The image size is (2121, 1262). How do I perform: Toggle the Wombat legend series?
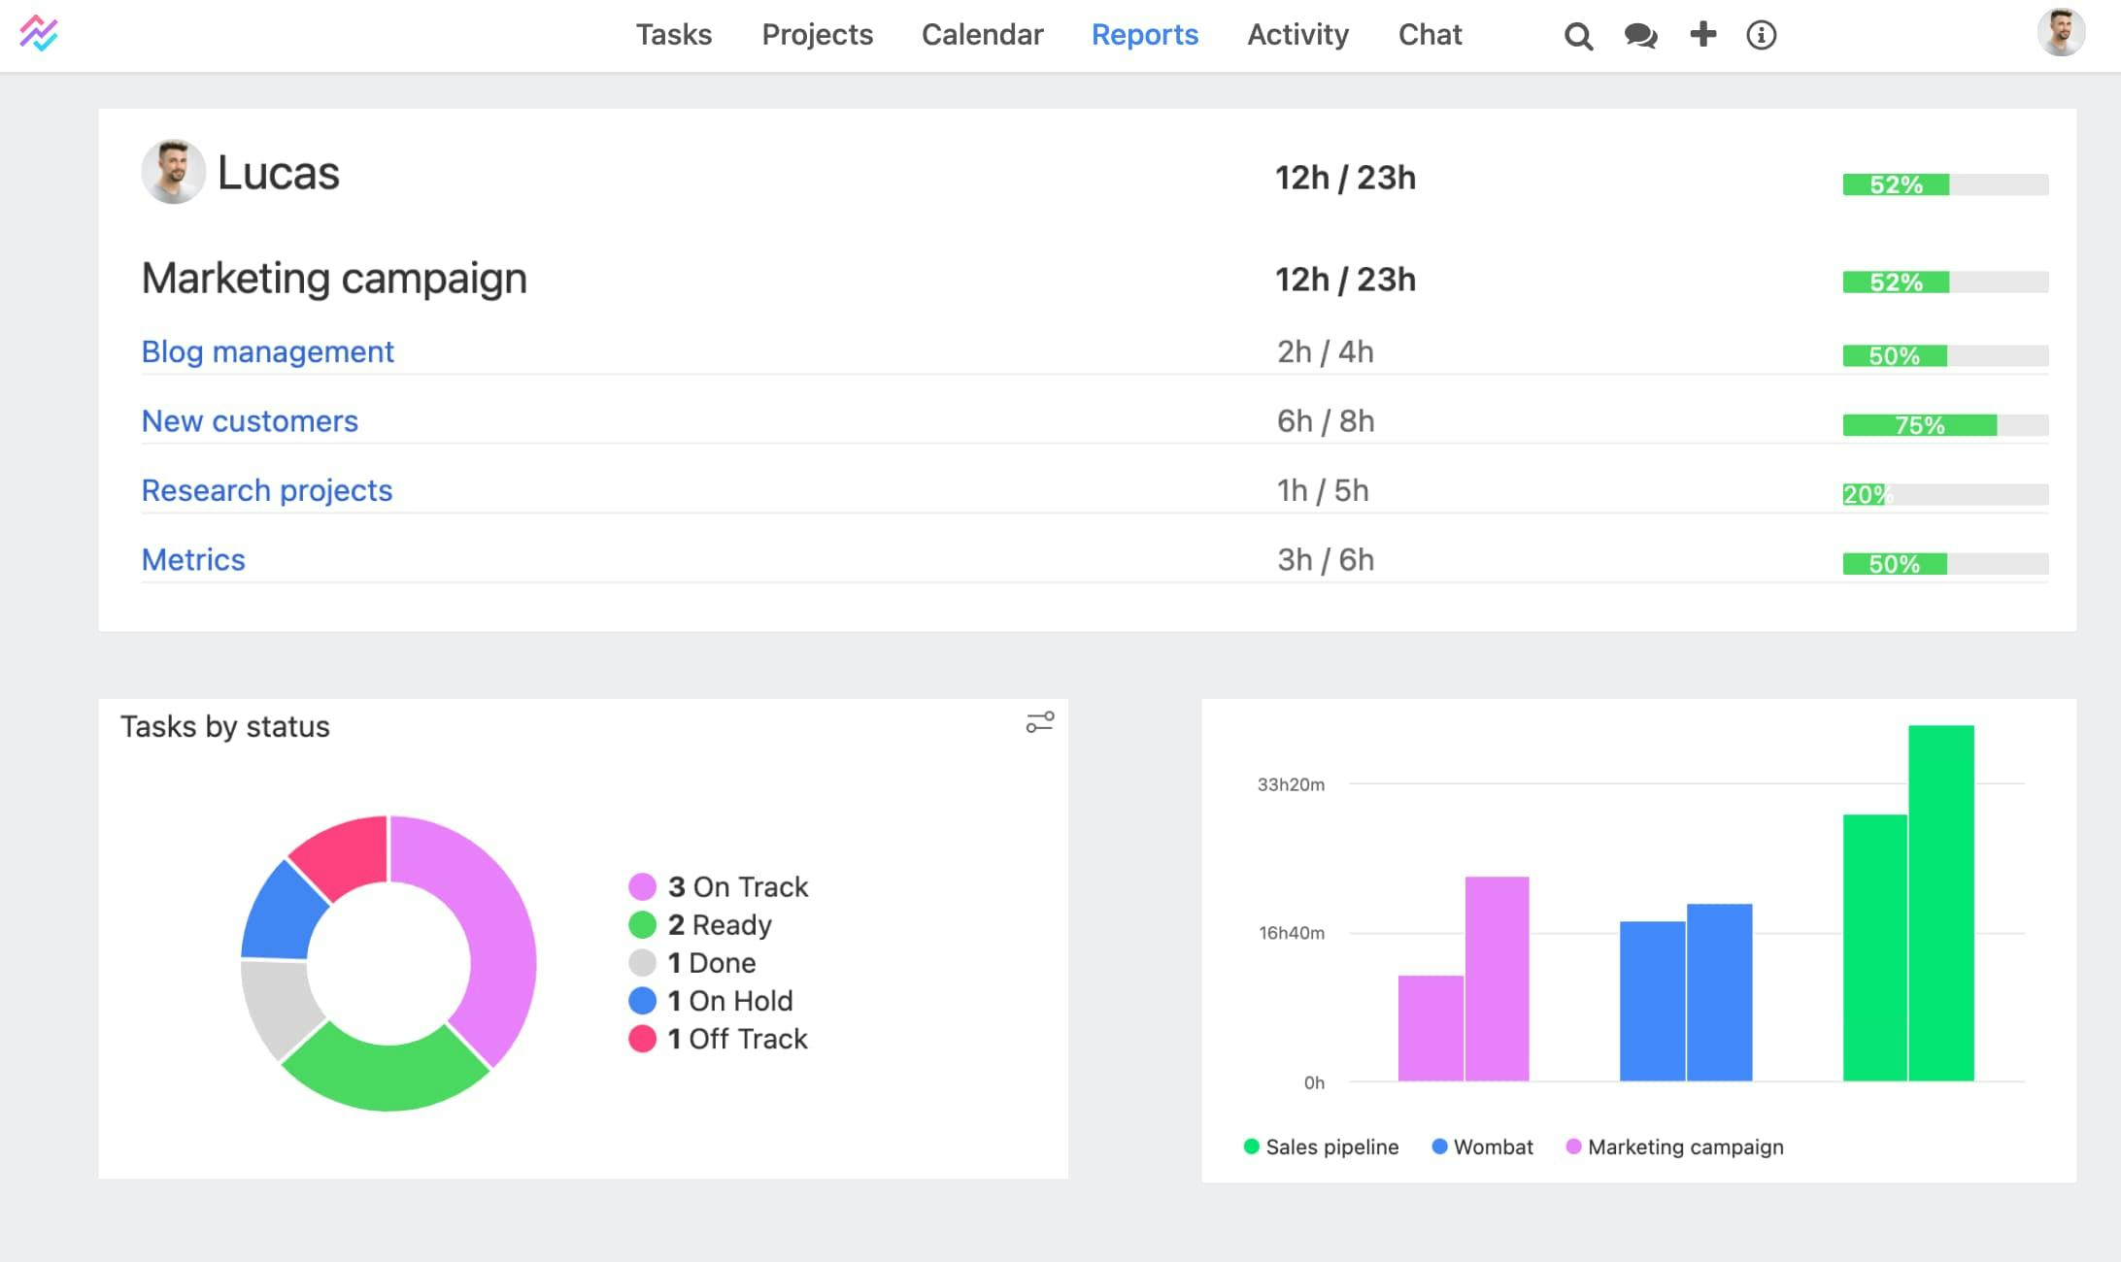(x=1483, y=1146)
